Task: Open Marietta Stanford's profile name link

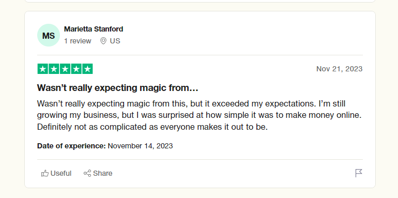Action: pos(94,29)
